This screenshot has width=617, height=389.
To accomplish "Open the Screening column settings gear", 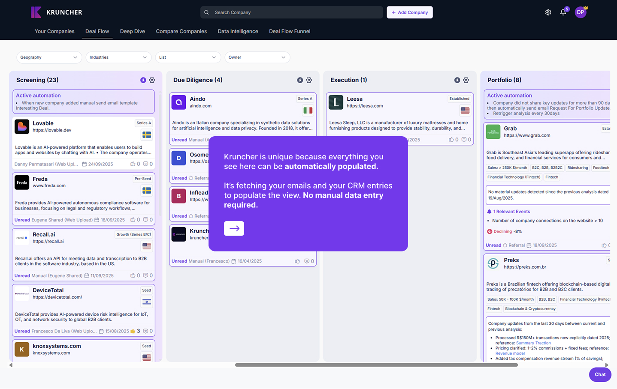I will click(152, 80).
